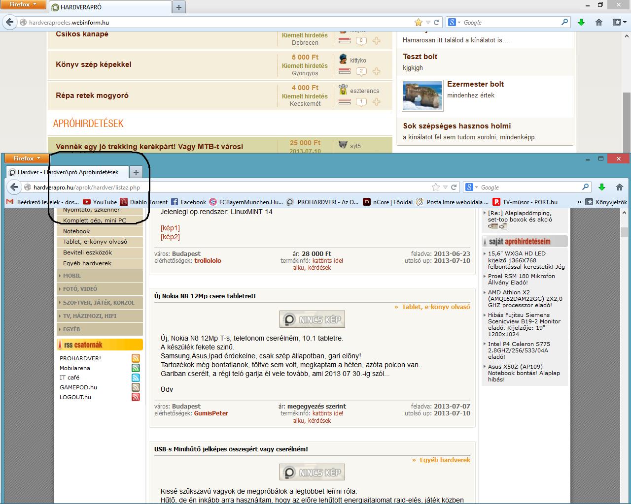This screenshot has height=504, width=631.
Task: Open the Csíkos kanapé listing
Action: [x=82, y=34]
